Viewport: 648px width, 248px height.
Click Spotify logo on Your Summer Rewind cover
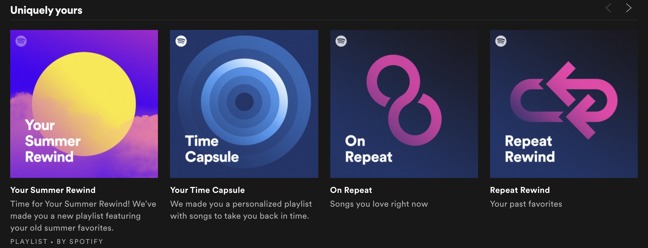(x=21, y=41)
